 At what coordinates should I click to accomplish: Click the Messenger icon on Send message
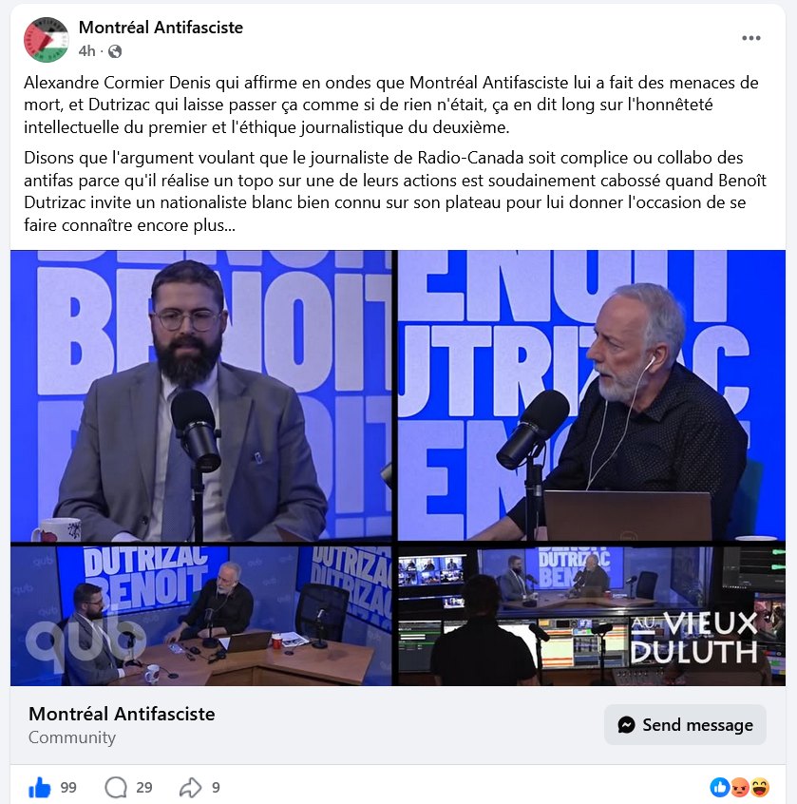pyautogui.click(x=626, y=724)
